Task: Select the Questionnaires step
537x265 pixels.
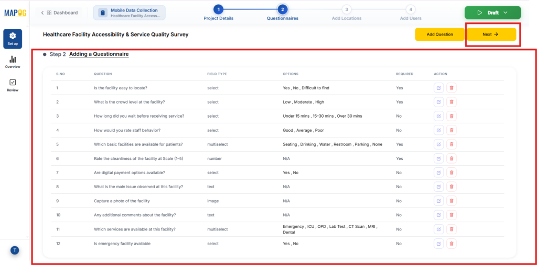Action: tap(282, 9)
